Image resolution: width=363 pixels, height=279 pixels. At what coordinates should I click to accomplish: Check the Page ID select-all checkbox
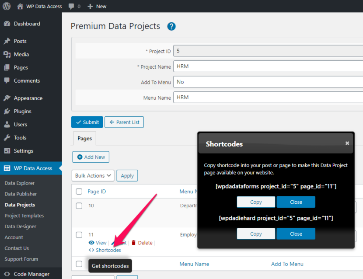pos(78,191)
